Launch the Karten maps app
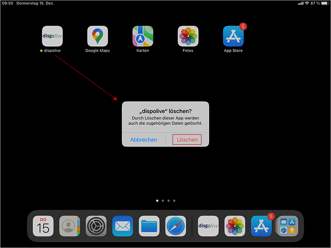The height and width of the screenshot is (248, 331). point(143,36)
